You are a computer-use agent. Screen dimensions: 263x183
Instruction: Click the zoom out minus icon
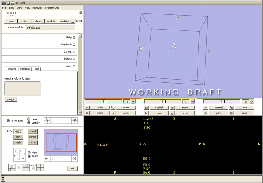click(47, 159)
